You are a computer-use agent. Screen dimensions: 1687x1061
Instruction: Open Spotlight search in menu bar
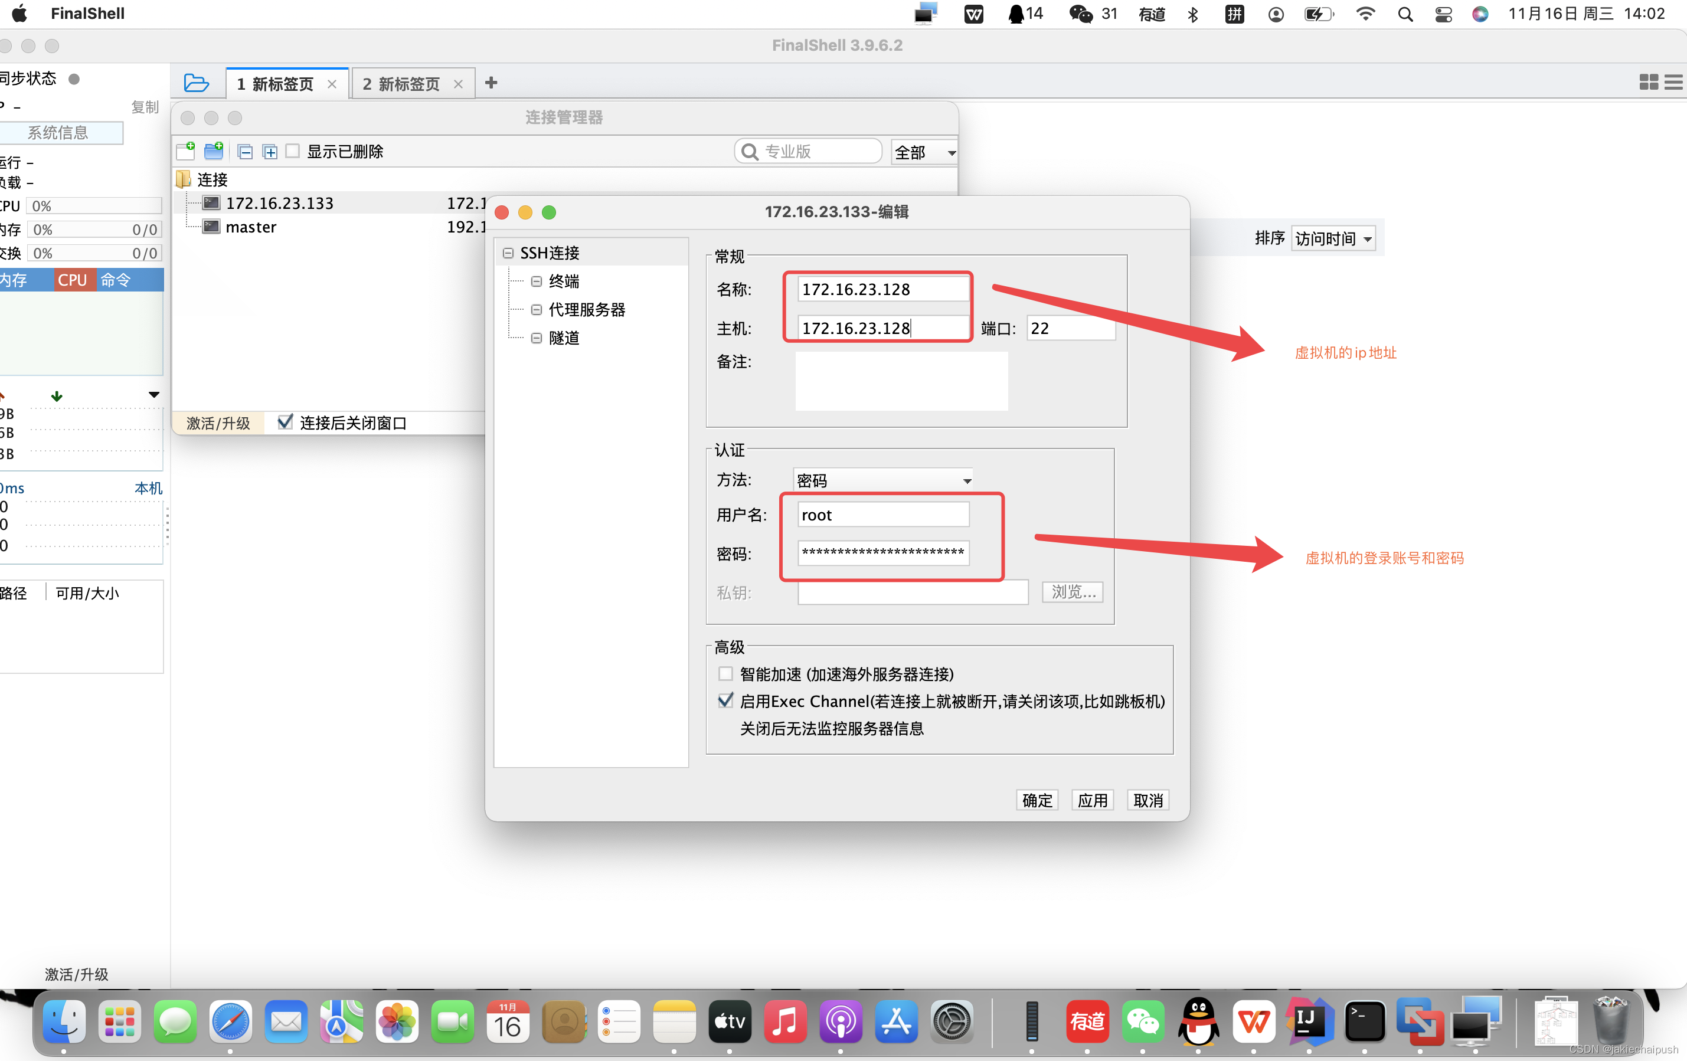coord(1405,14)
